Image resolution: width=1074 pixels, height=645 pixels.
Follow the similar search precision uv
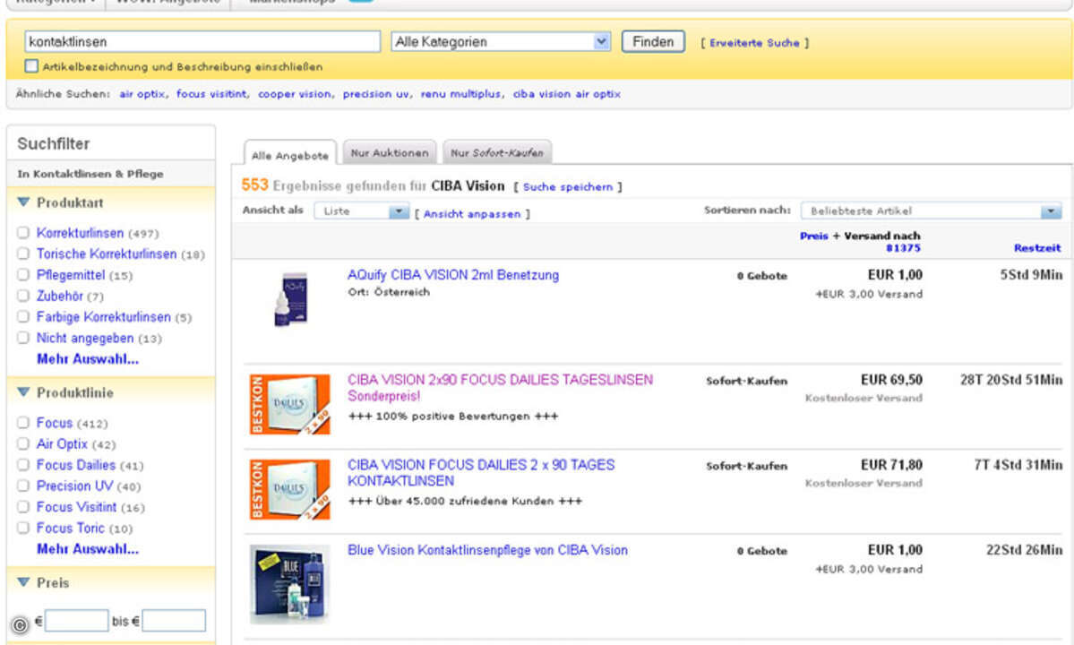[376, 94]
